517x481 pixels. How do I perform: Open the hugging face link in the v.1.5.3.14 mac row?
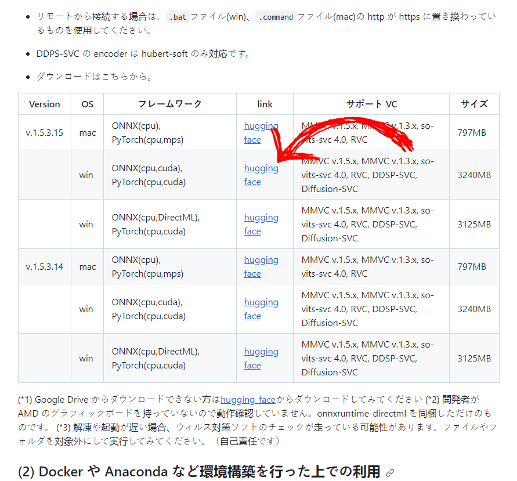tap(261, 267)
